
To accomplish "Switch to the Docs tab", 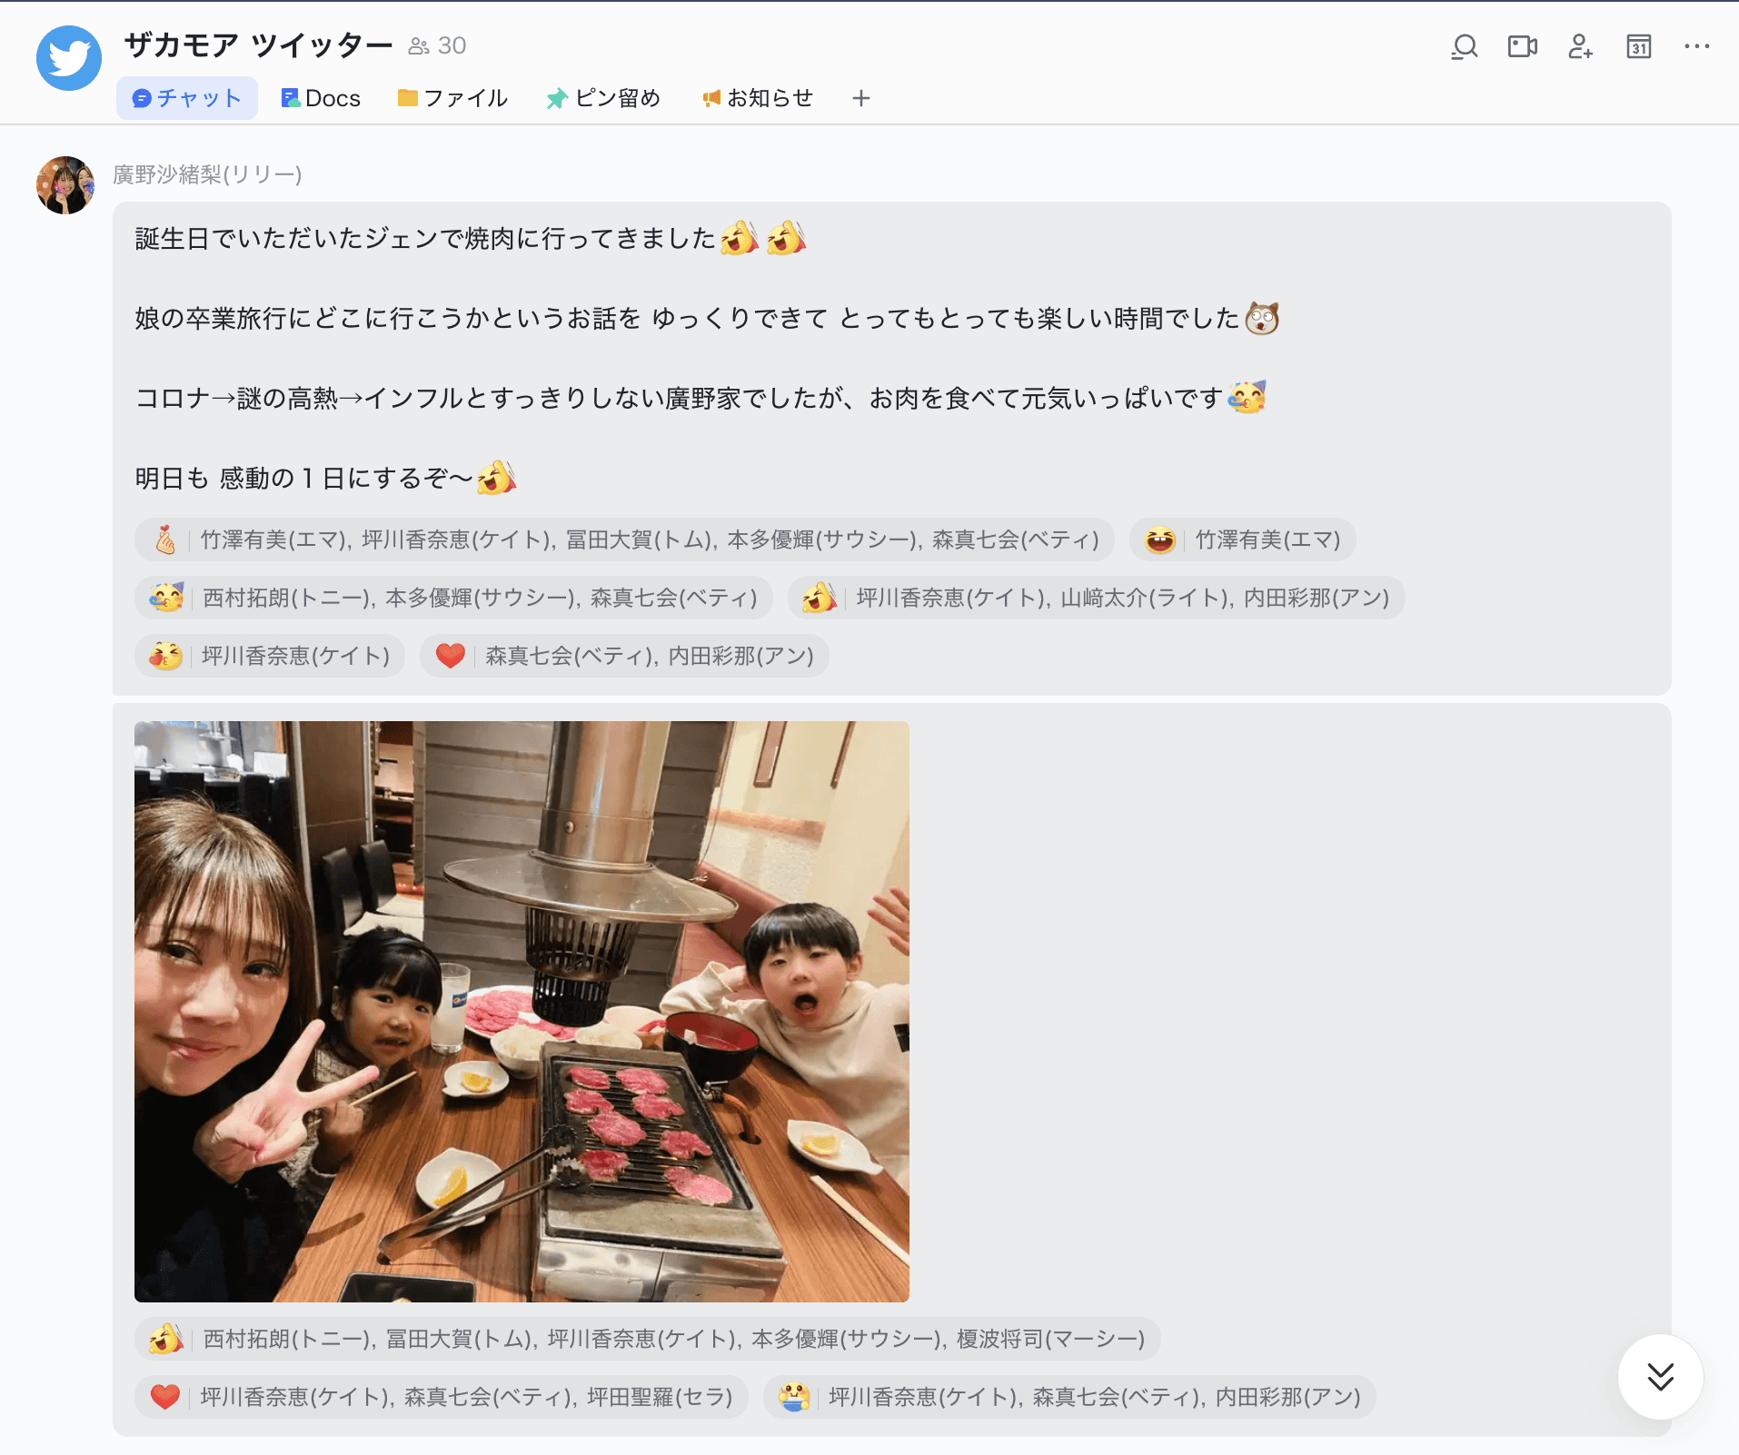I will coord(321,98).
